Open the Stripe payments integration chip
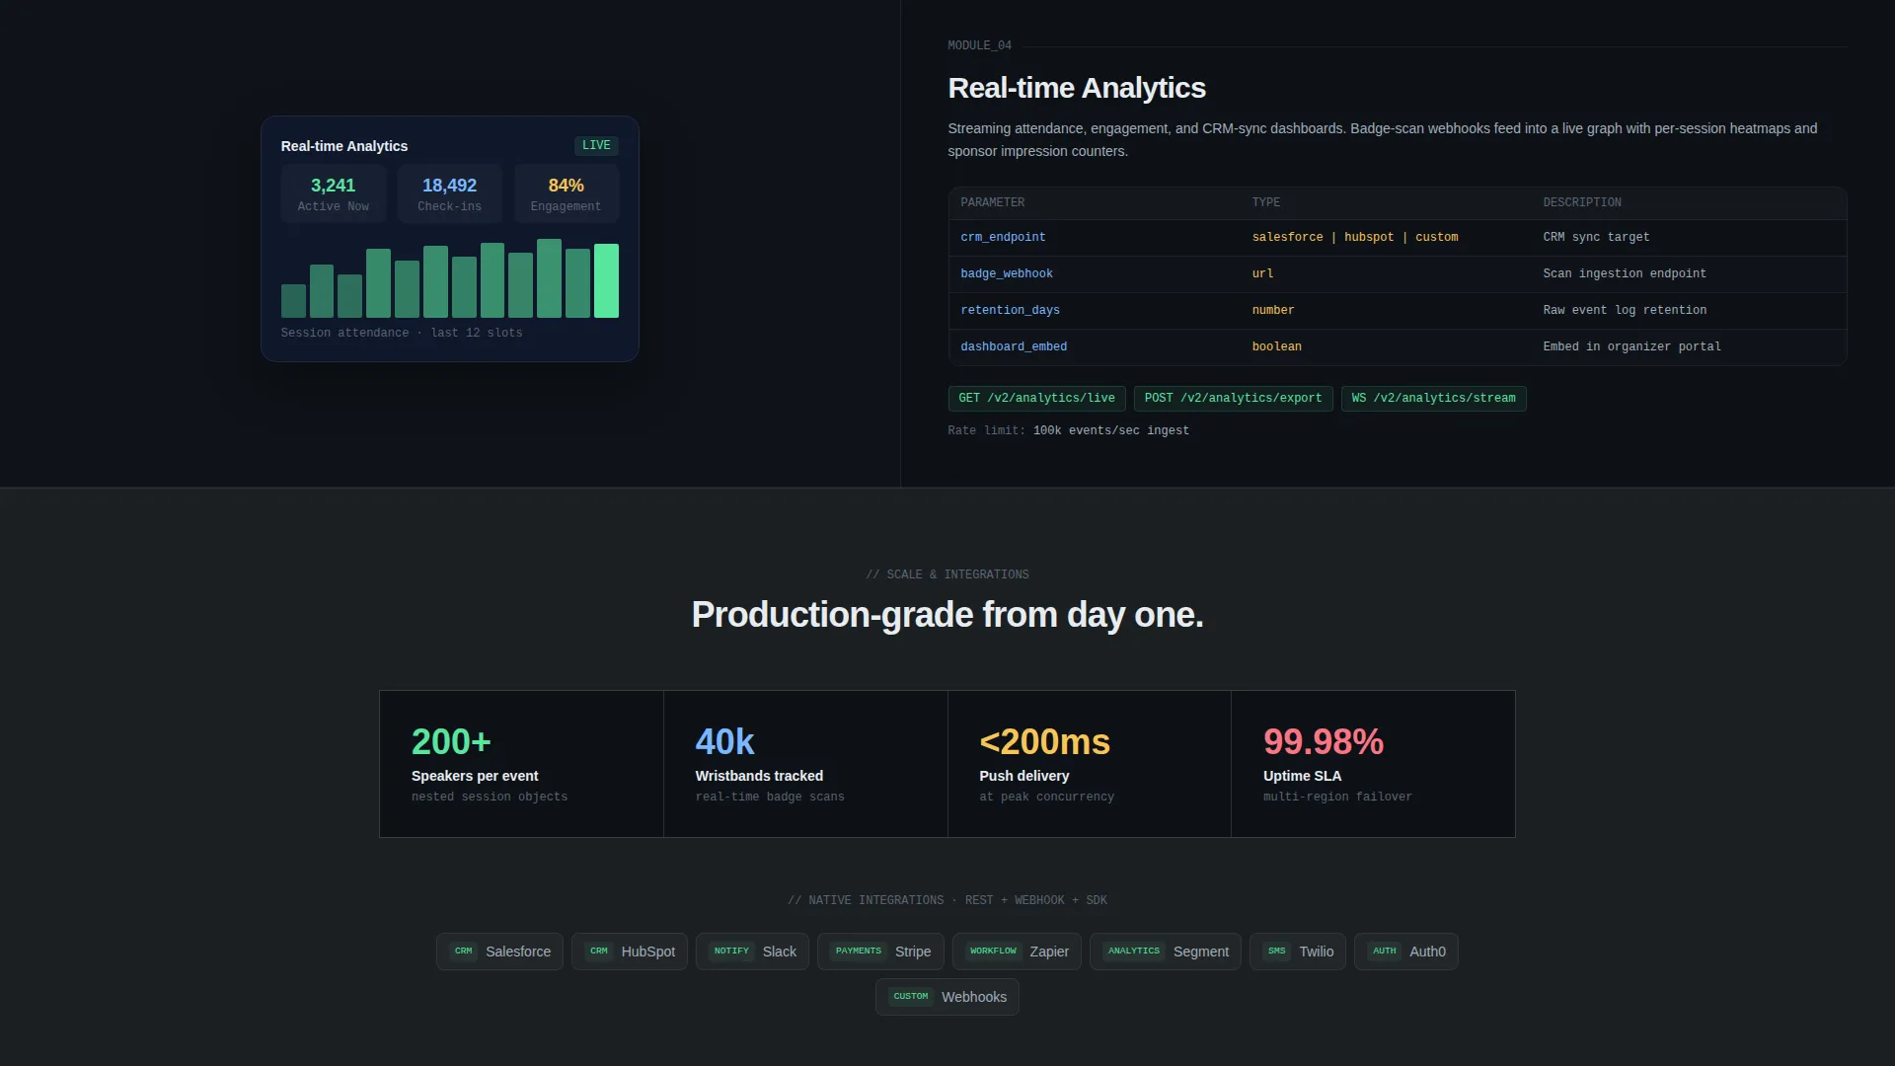 [x=880, y=952]
